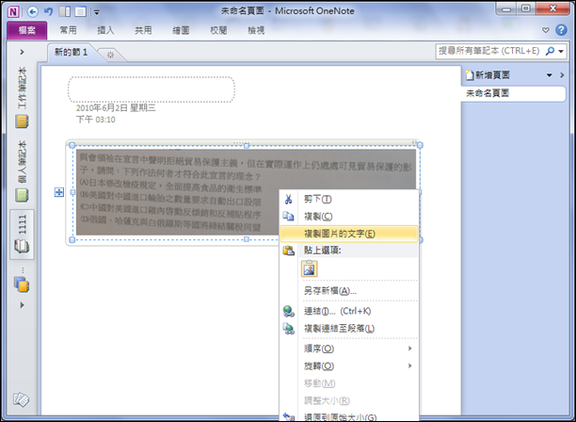Toggle Full Page View icon in quick access toolbar
The height and width of the screenshot is (422, 576).
point(80,11)
